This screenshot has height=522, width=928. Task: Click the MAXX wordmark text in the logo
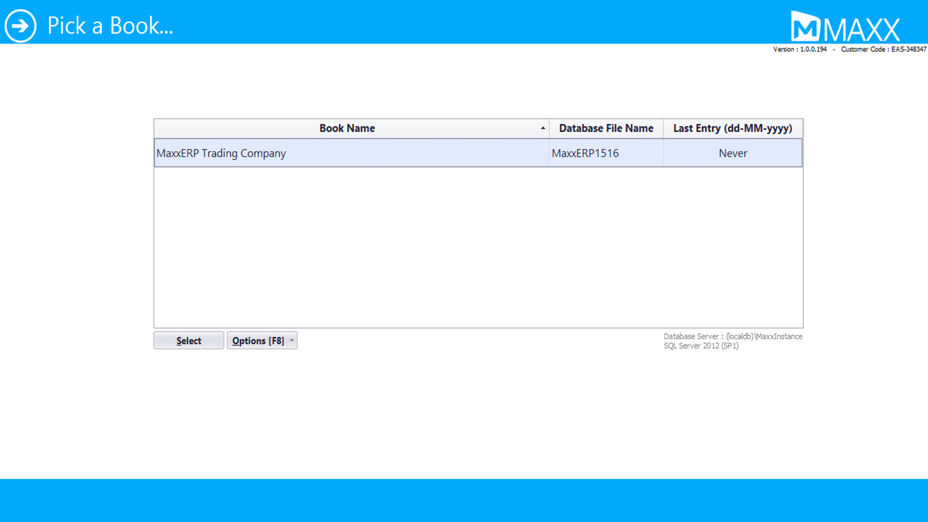[x=861, y=30]
